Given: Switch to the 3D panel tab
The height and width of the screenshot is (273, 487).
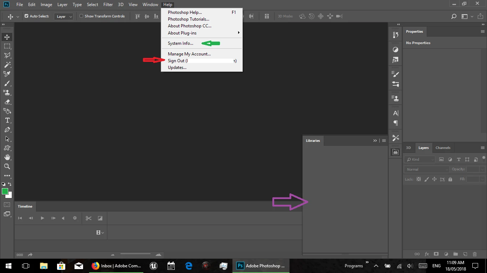Looking at the screenshot, I should (409, 148).
